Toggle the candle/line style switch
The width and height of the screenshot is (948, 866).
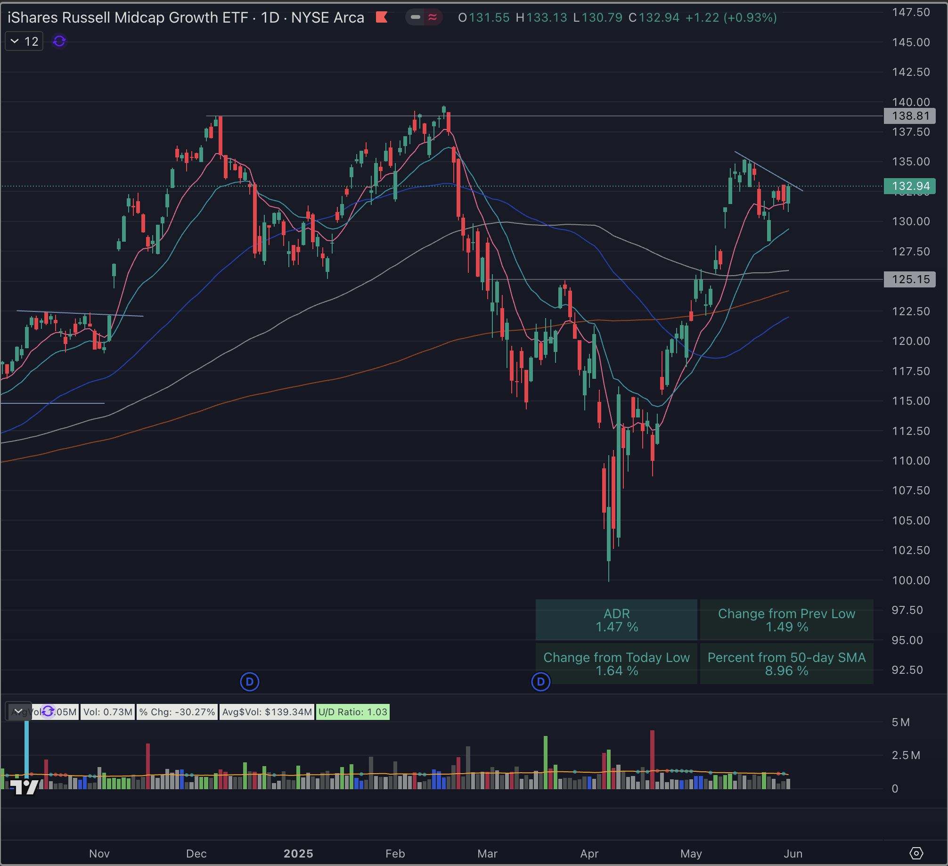click(424, 17)
